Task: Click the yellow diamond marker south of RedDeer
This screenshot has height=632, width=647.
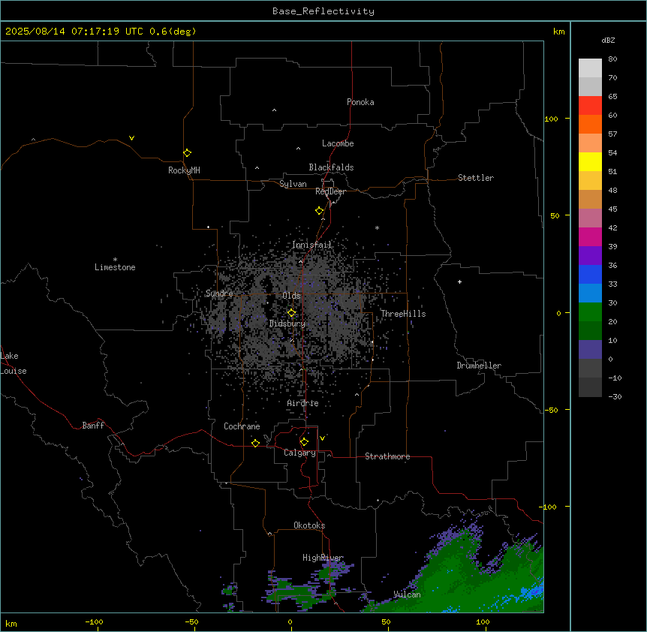Action: coord(319,211)
